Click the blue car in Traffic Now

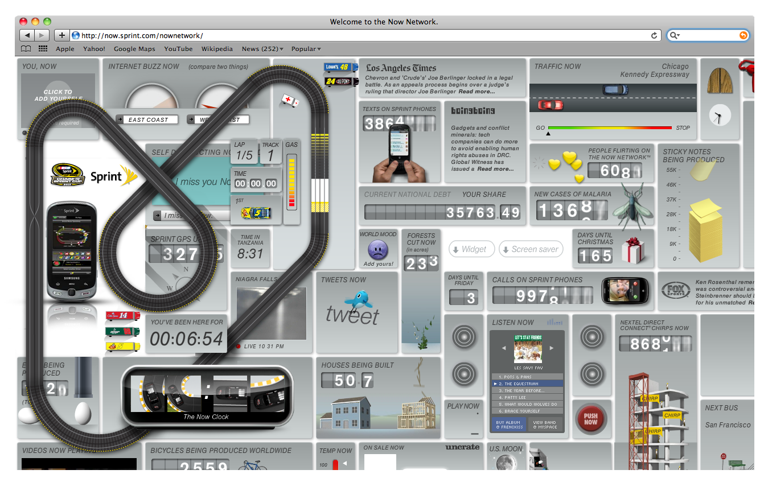coord(615,89)
